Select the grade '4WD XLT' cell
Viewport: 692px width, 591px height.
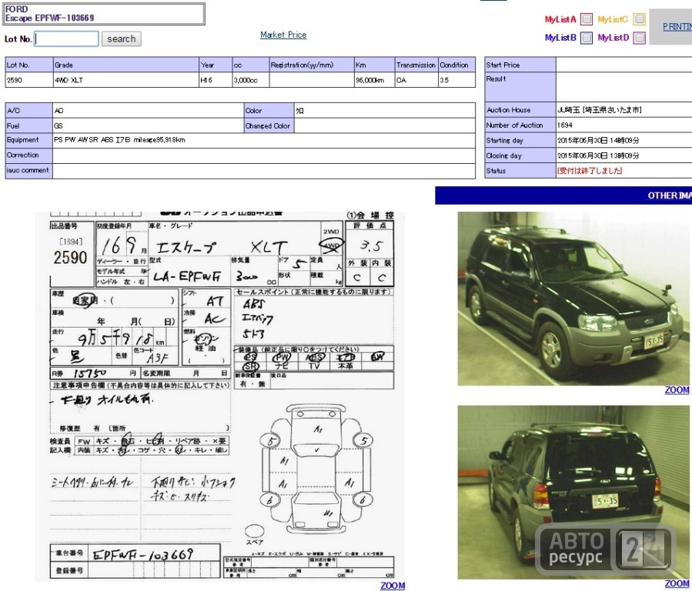click(x=126, y=80)
